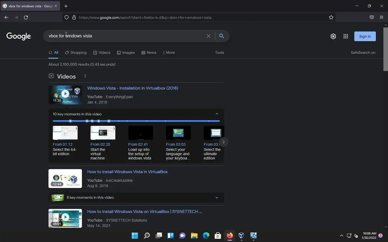Open Load up into setup thumbnail

pyautogui.click(x=141, y=133)
